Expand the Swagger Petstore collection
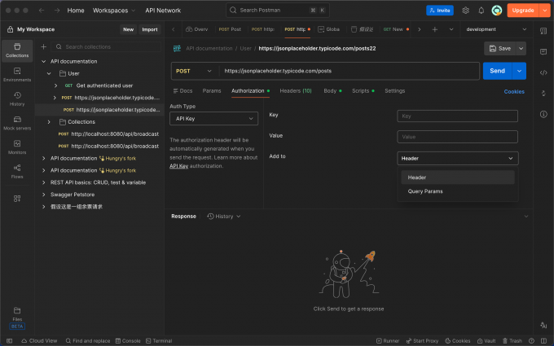The height and width of the screenshot is (346, 554). click(43, 195)
